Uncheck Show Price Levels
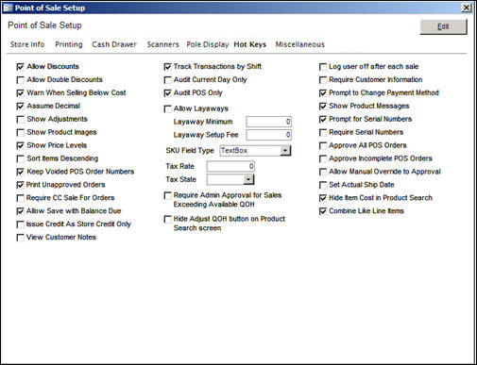The width and height of the screenshot is (477, 365). point(21,146)
